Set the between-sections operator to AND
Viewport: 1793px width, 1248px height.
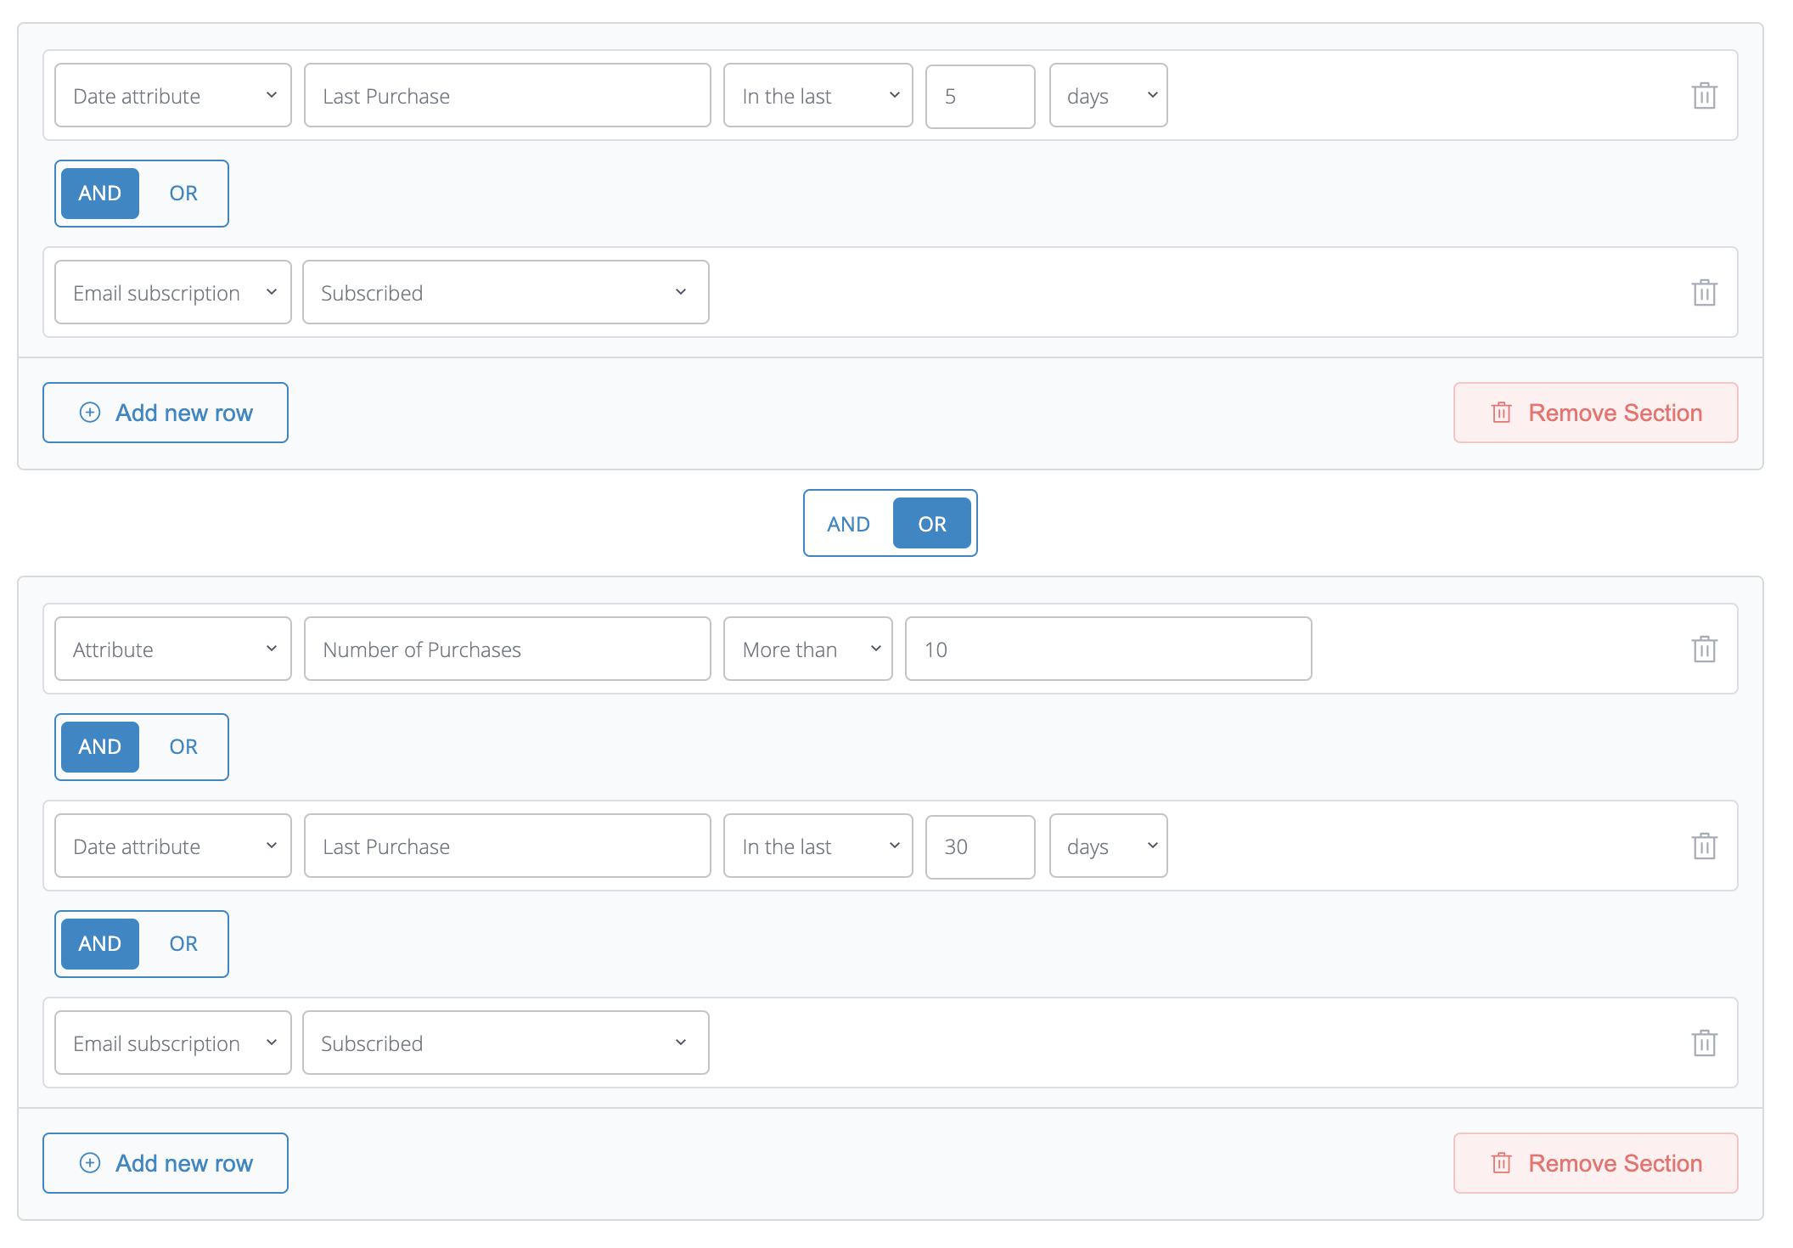848,524
